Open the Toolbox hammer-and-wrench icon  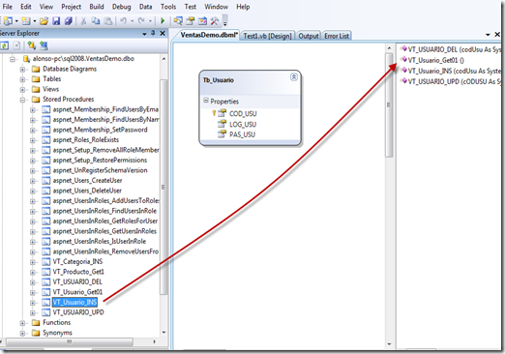pyautogui.click(x=215, y=21)
